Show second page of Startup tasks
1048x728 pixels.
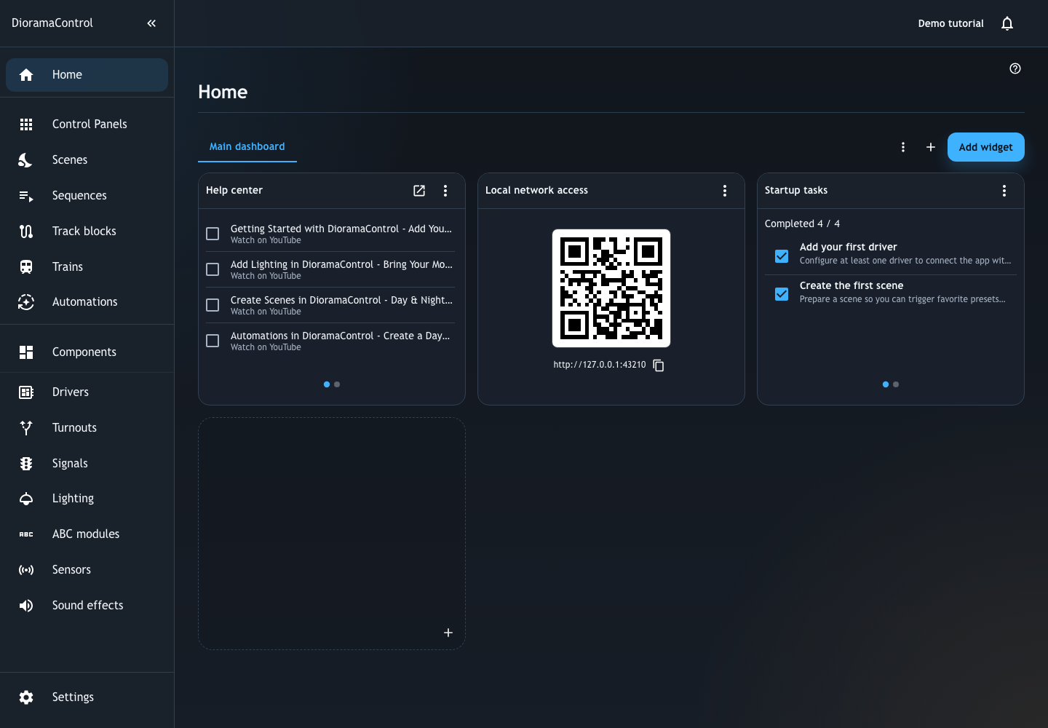pos(896,384)
